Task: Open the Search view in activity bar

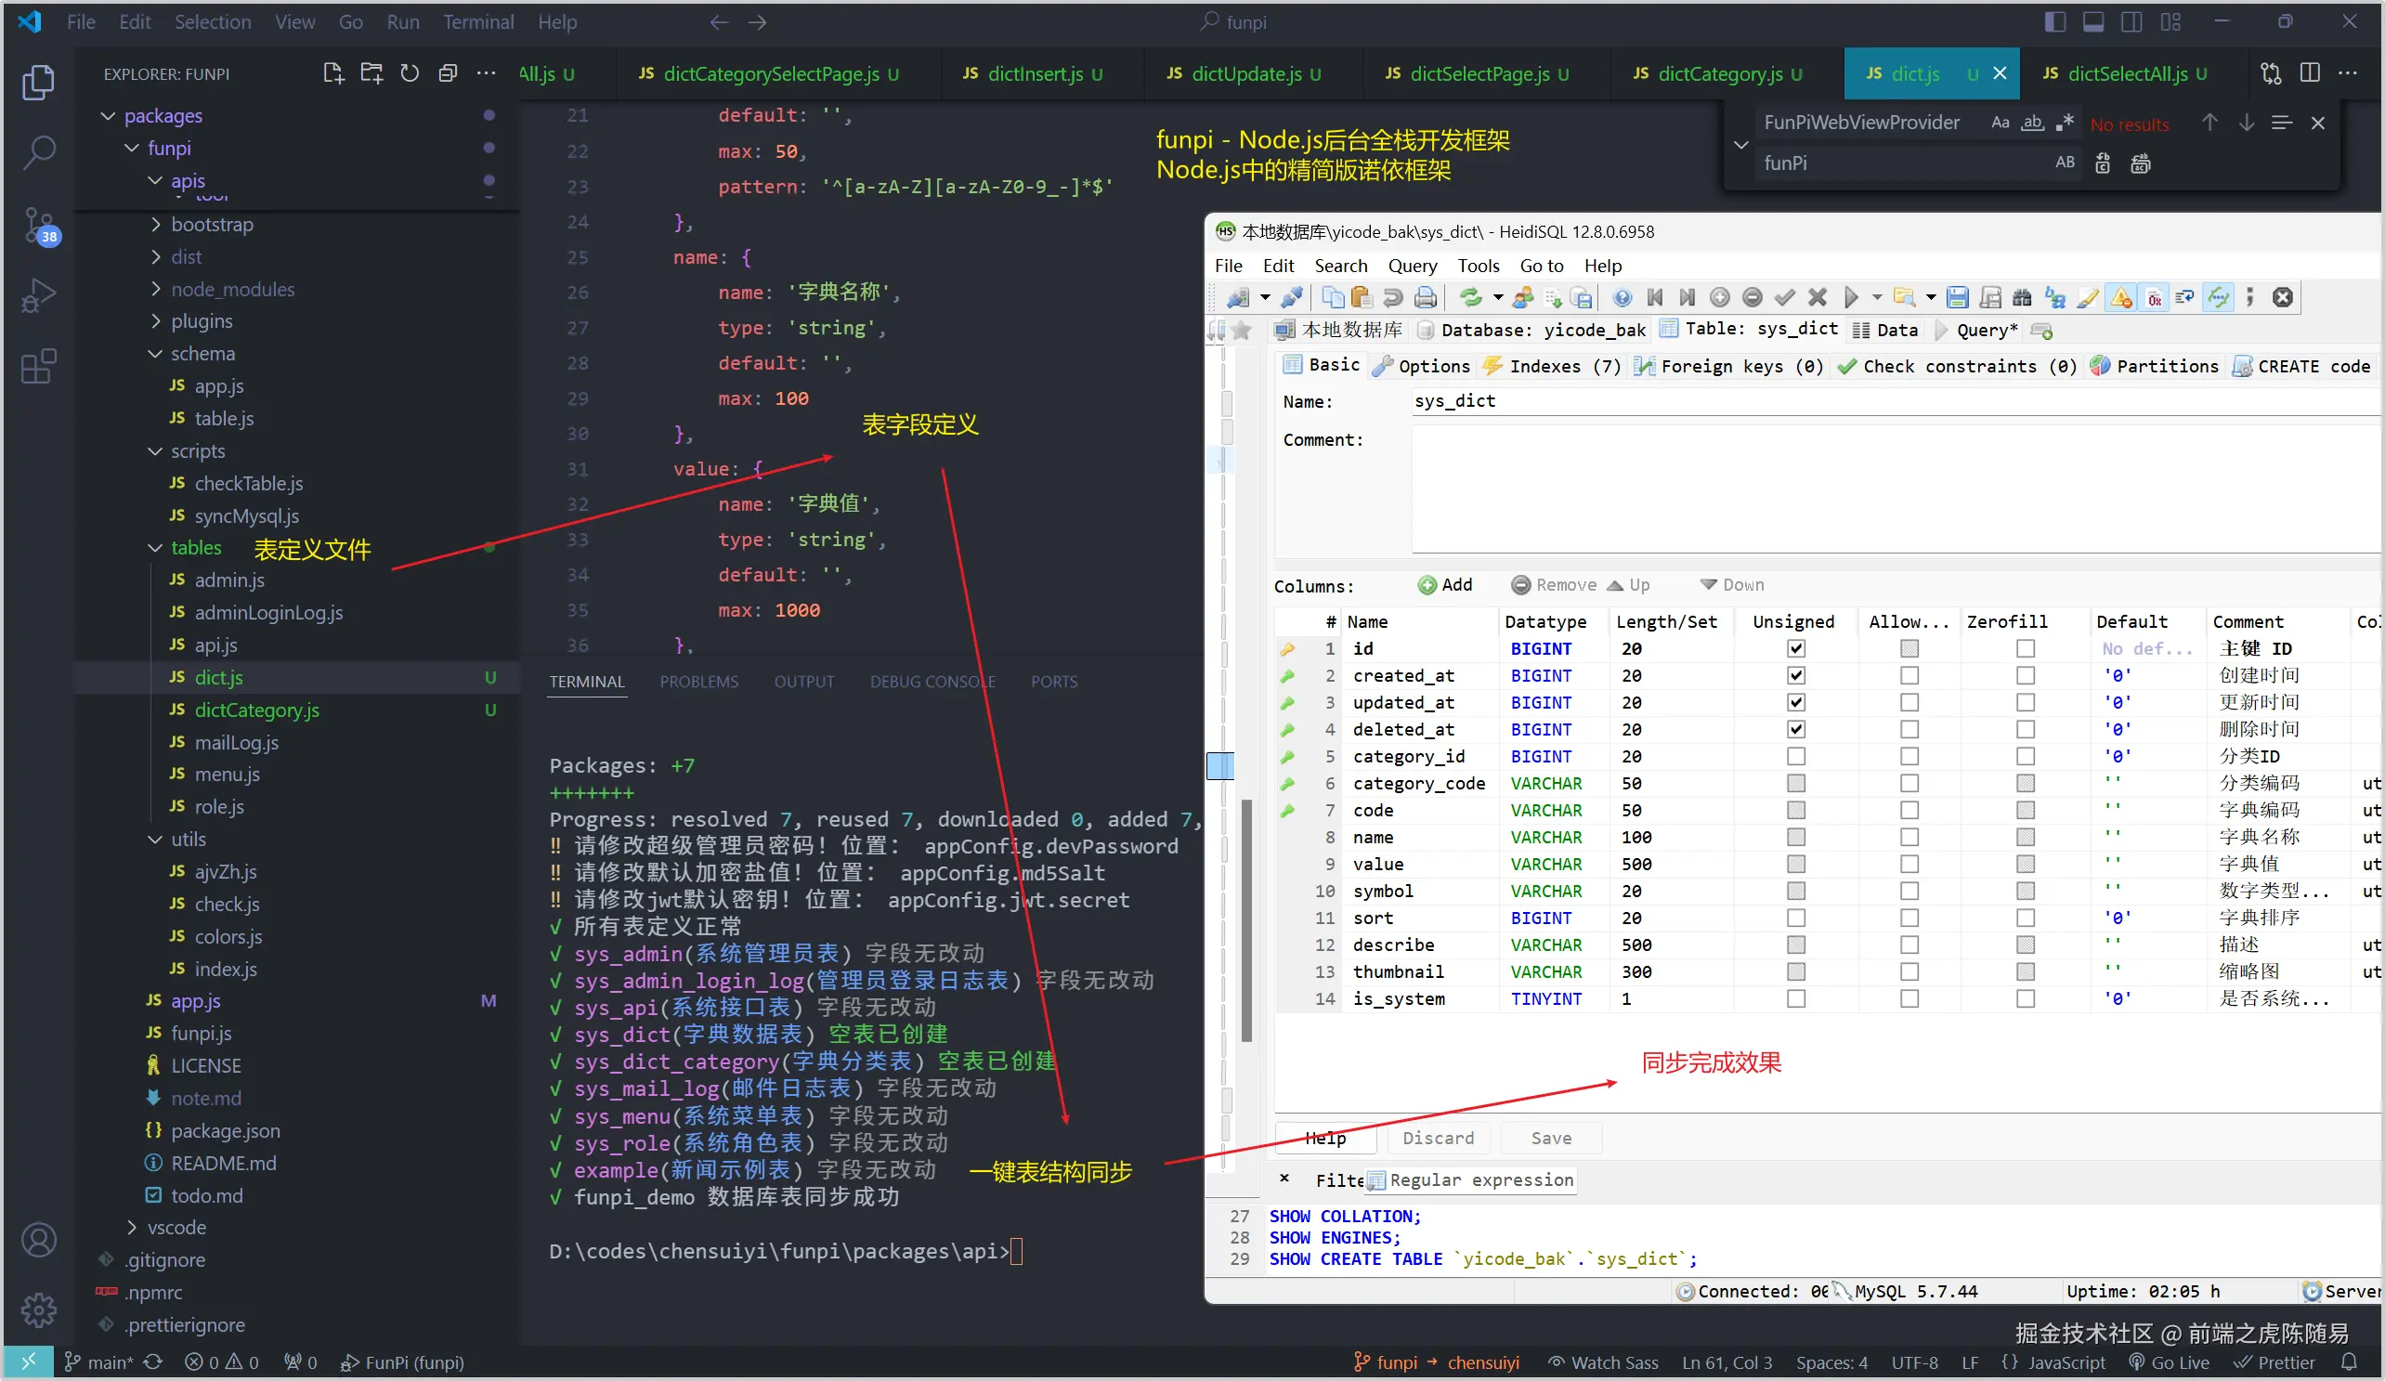Action: tap(39, 152)
